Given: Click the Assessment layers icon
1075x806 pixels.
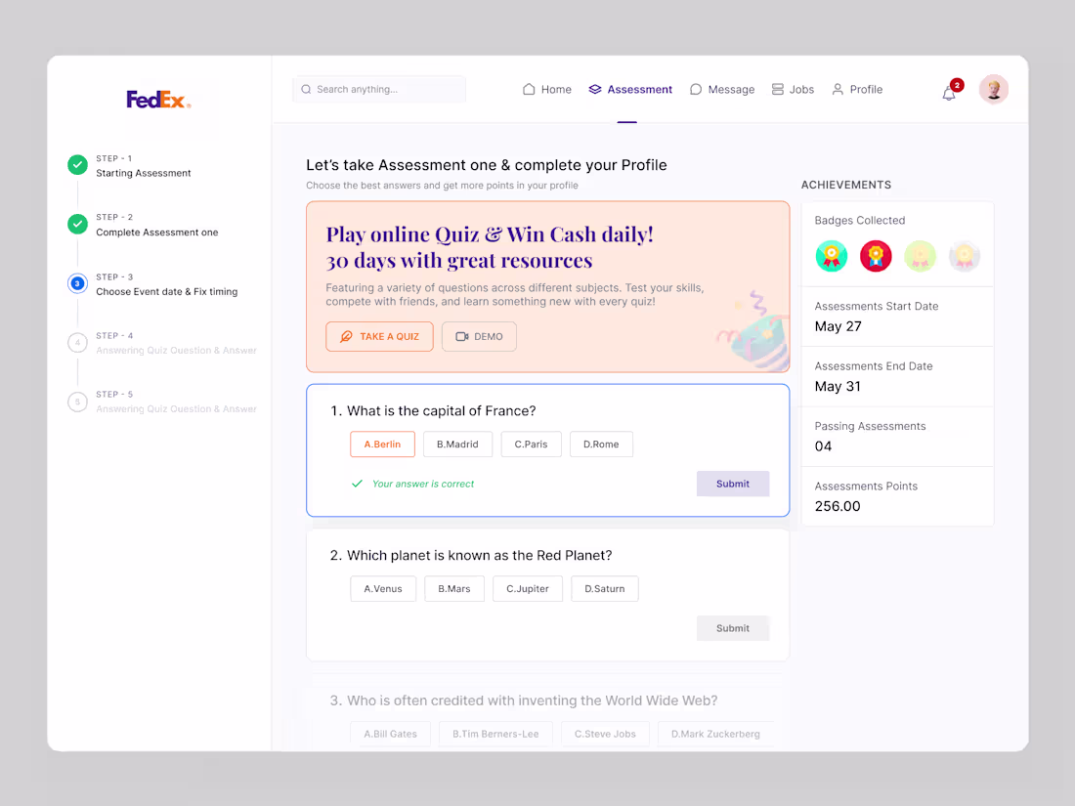Looking at the screenshot, I should pos(597,89).
